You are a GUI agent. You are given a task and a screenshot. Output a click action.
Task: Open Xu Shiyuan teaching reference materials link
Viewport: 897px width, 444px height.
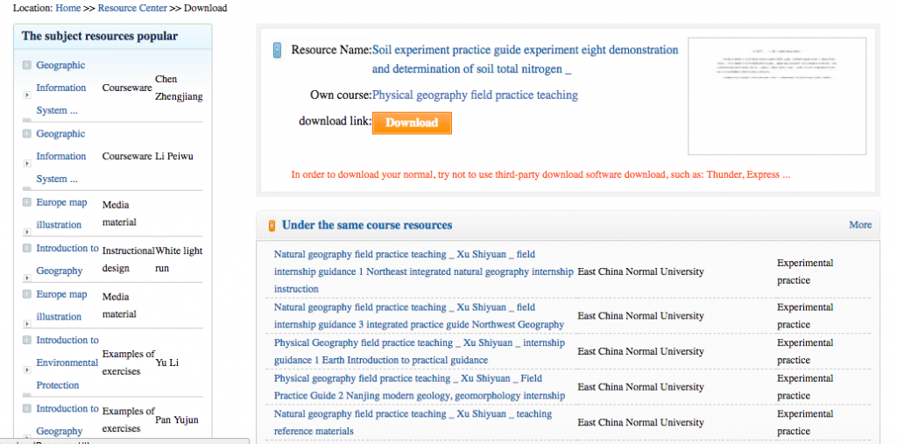pos(413,422)
